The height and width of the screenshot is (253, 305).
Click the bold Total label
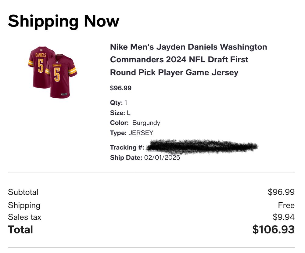pyautogui.click(x=20, y=230)
